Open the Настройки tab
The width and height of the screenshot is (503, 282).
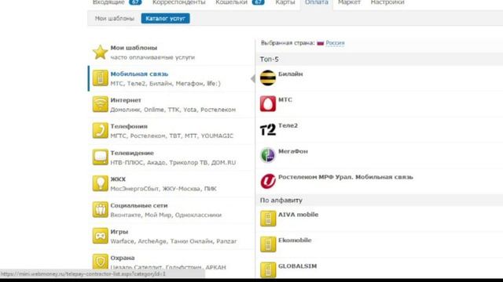(x=387, y=2)
